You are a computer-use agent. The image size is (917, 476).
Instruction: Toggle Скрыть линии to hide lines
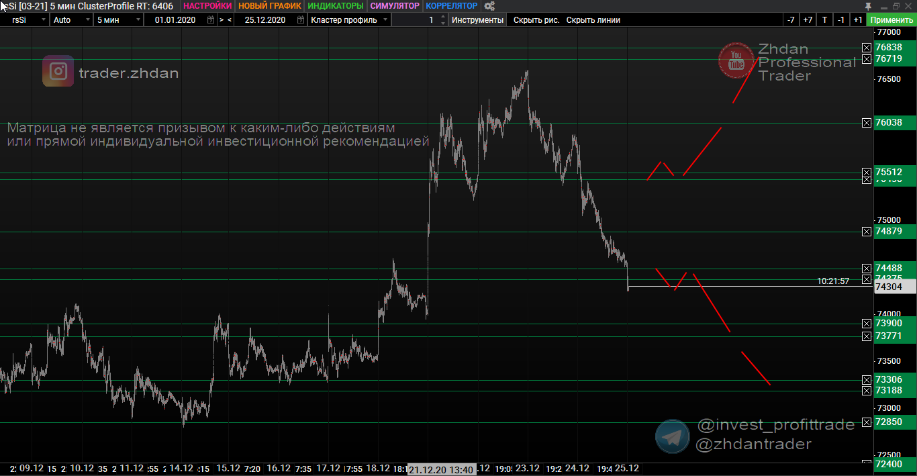click(x=593, y=20)
